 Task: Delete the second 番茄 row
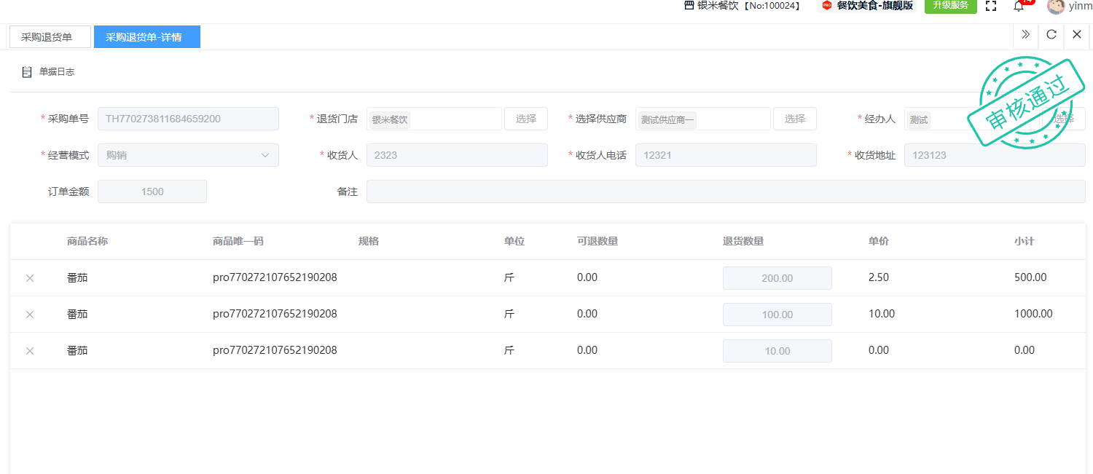point(30,315)
